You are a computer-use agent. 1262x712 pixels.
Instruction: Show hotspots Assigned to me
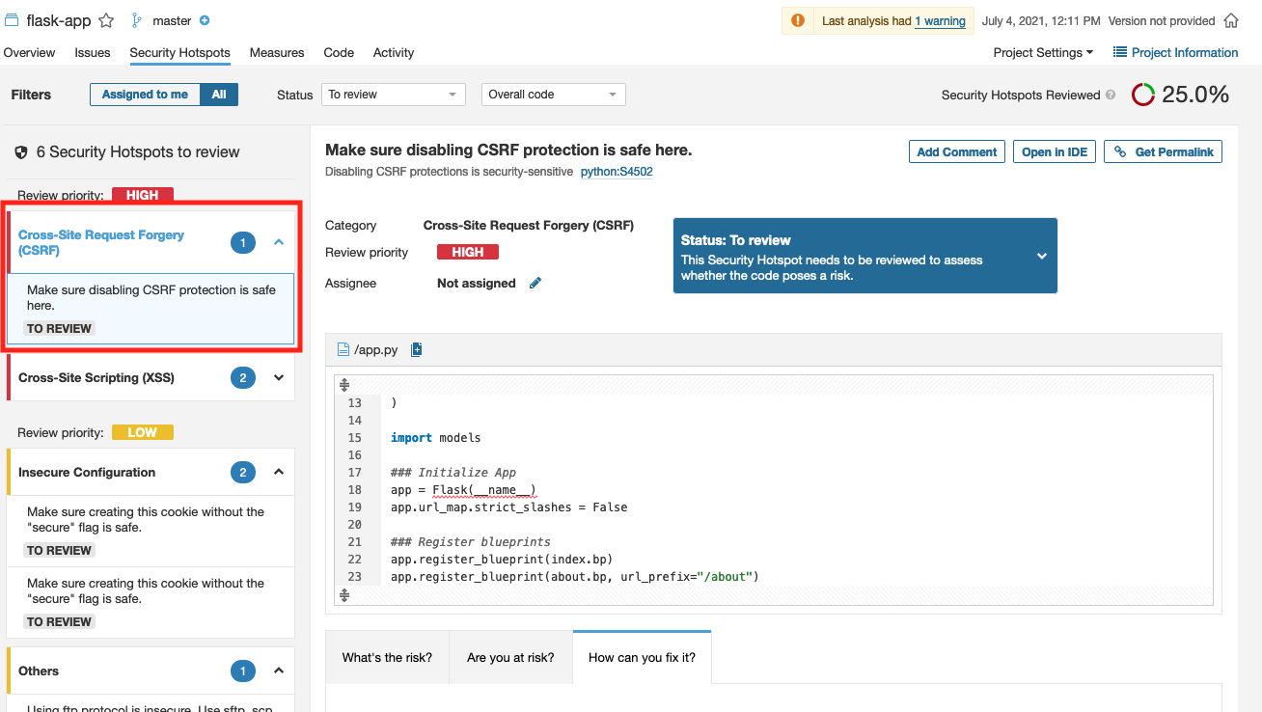145,95
